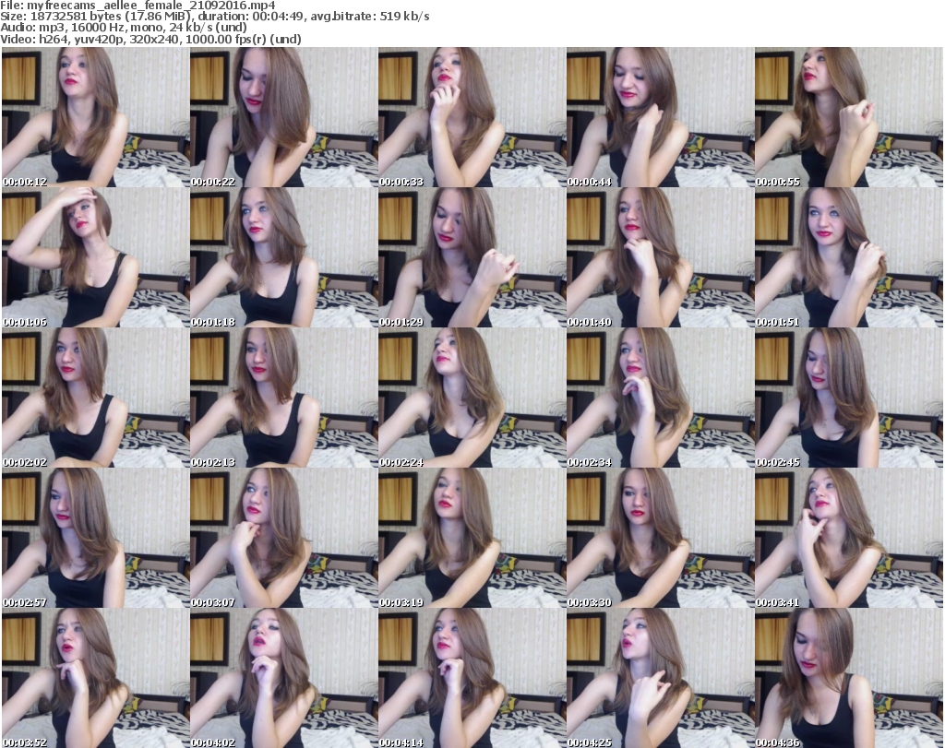
Task: Click the frame labeled 00:02:45
Action: 848,398
